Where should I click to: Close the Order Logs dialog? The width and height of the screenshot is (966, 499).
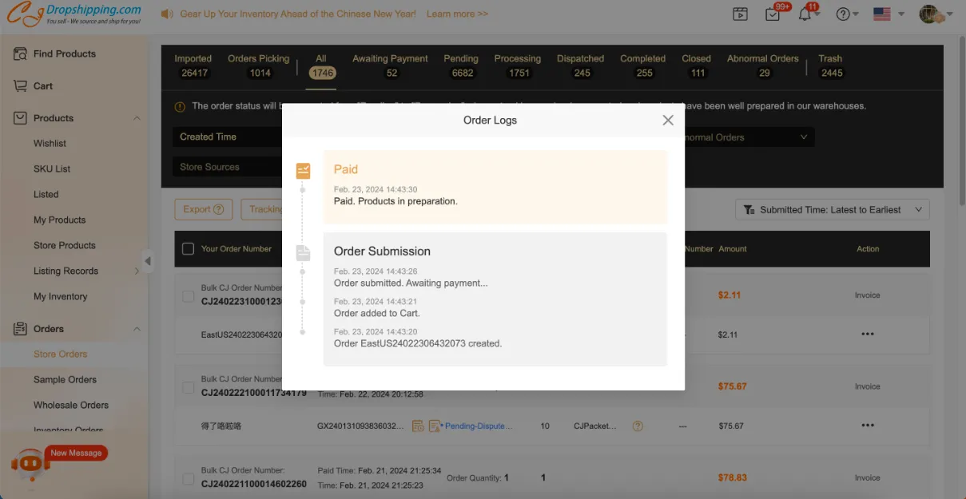coord(668,120)
